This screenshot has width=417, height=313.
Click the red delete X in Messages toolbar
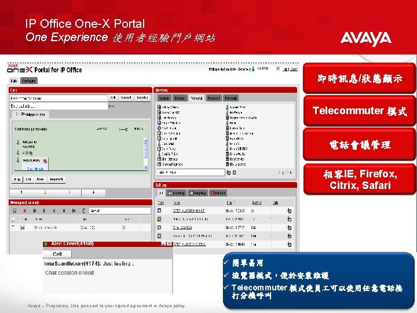pos(24,211)
